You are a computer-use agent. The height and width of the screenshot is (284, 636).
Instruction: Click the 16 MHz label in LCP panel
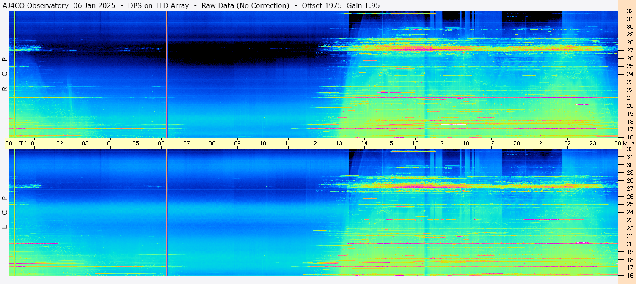click(x=630, y=275)
